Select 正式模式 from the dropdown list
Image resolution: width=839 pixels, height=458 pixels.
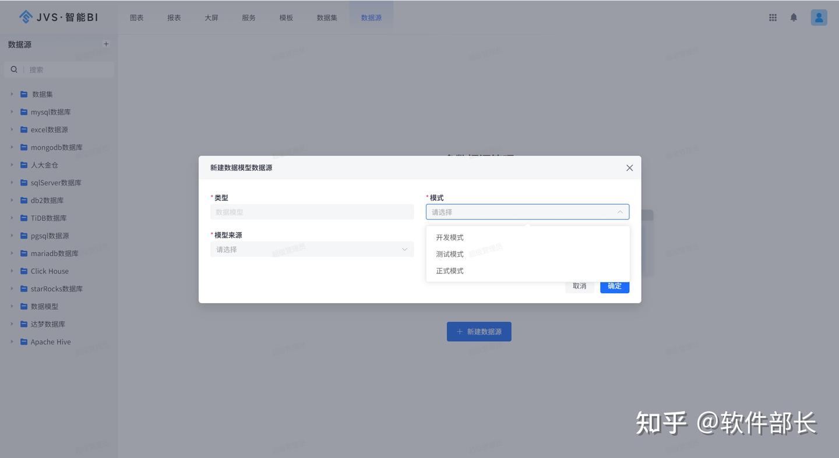[449, 270]
